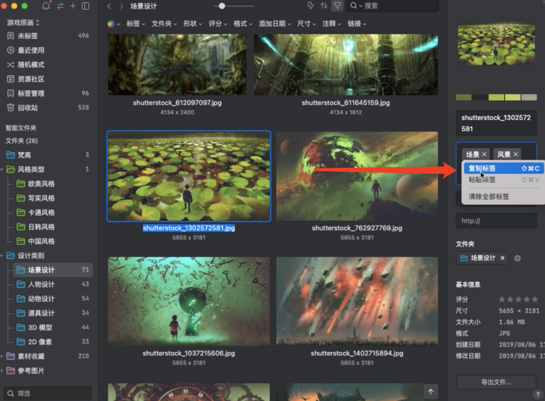Add a folder with the plus circle
The image size is (545, 401).
[517, 258]
